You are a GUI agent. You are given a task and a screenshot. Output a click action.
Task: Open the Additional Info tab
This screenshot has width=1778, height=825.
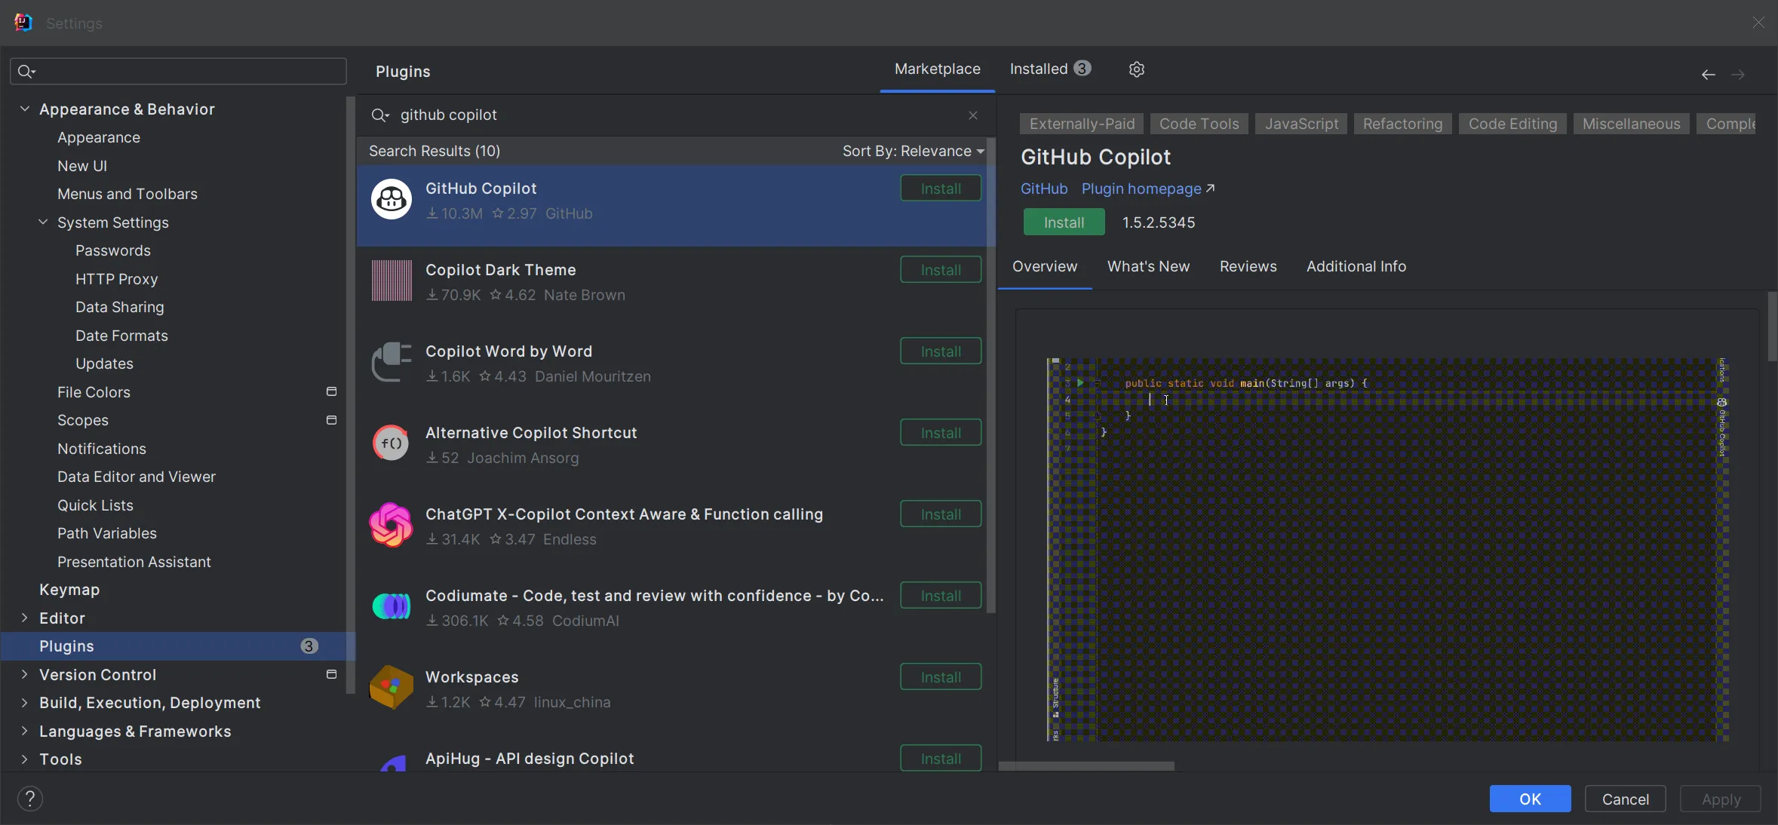pos(1356,267)
